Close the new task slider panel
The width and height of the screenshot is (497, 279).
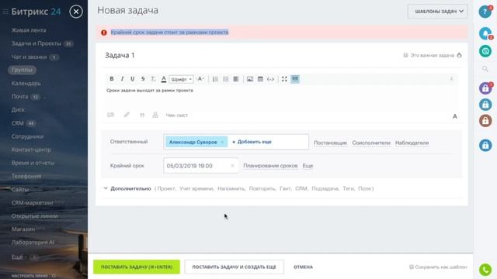click(76, 12)
